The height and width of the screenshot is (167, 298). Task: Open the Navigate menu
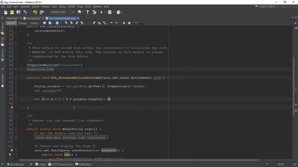coord(25,6)
